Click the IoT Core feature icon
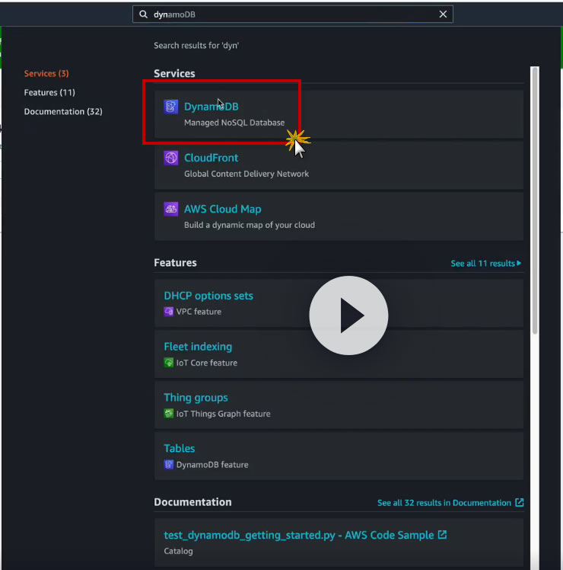The height and width of the screenshot is (570, 563). tap(168, 363)
